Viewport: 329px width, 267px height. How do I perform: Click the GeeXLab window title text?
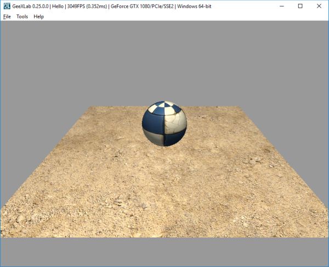coord(112,6)
